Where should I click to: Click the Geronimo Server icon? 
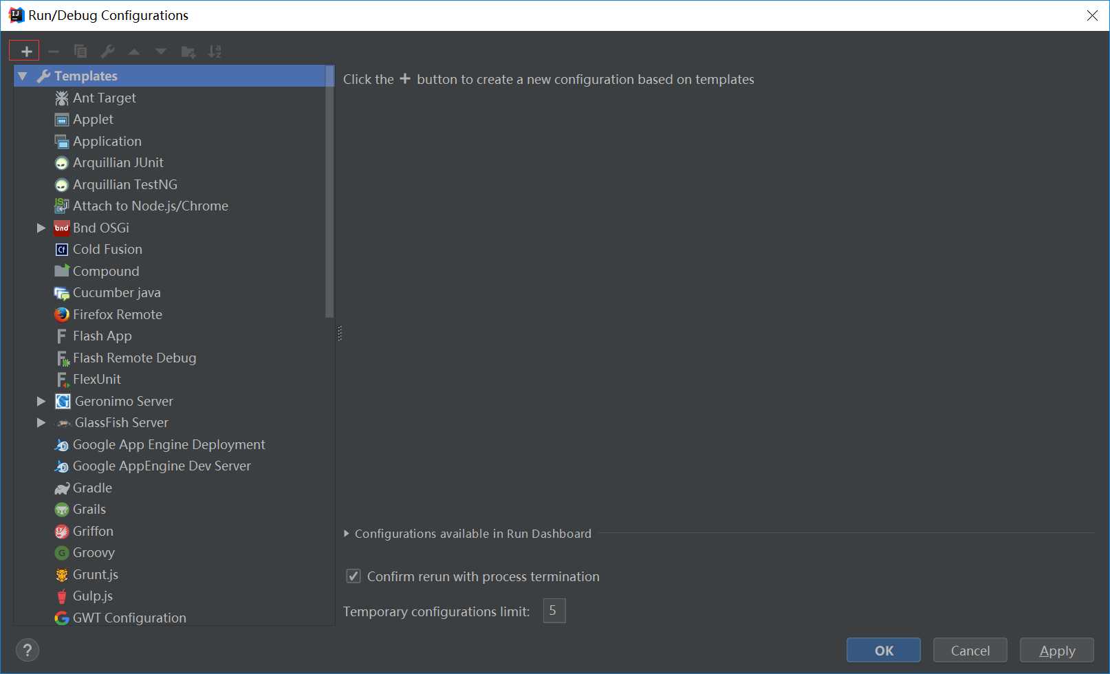tap(63, 402)
